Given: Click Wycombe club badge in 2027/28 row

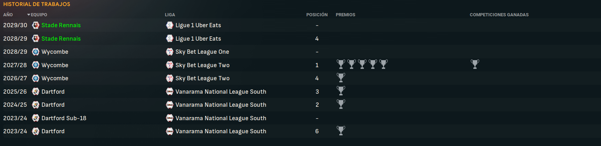Looking at the screenshot, I should [35, 65].
